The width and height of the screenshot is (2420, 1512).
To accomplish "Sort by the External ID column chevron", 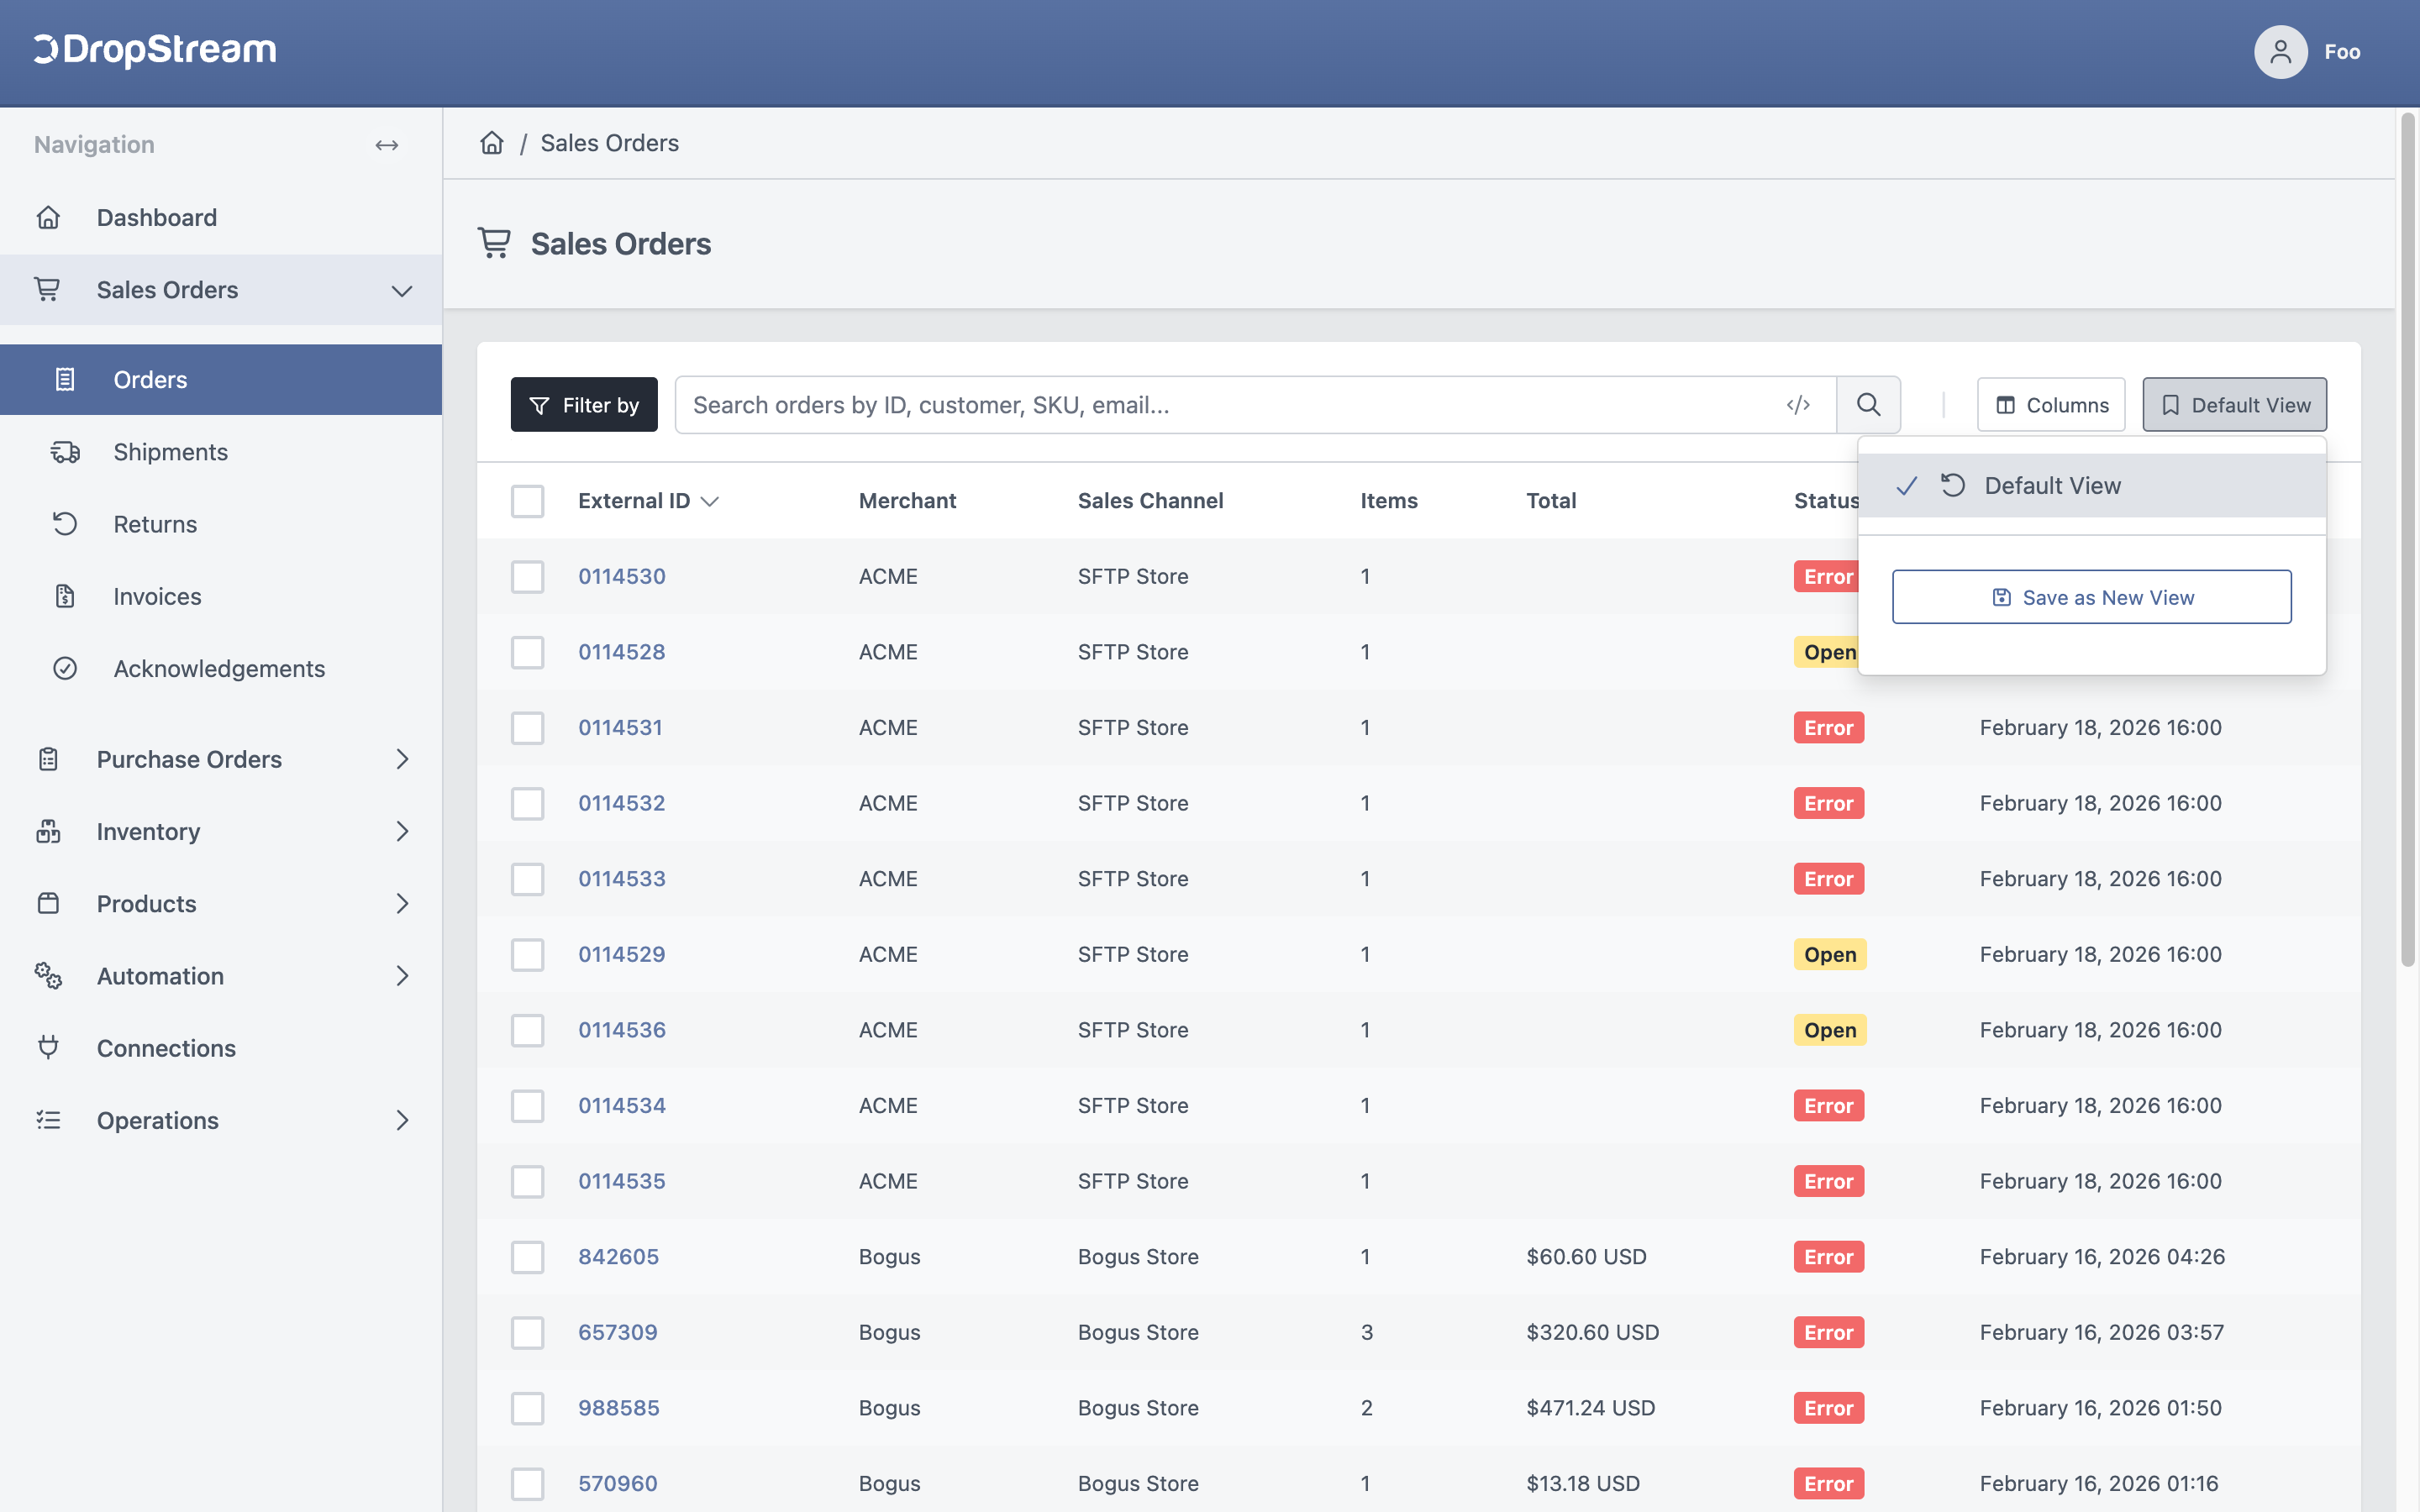I will click(x=710, y=501).
